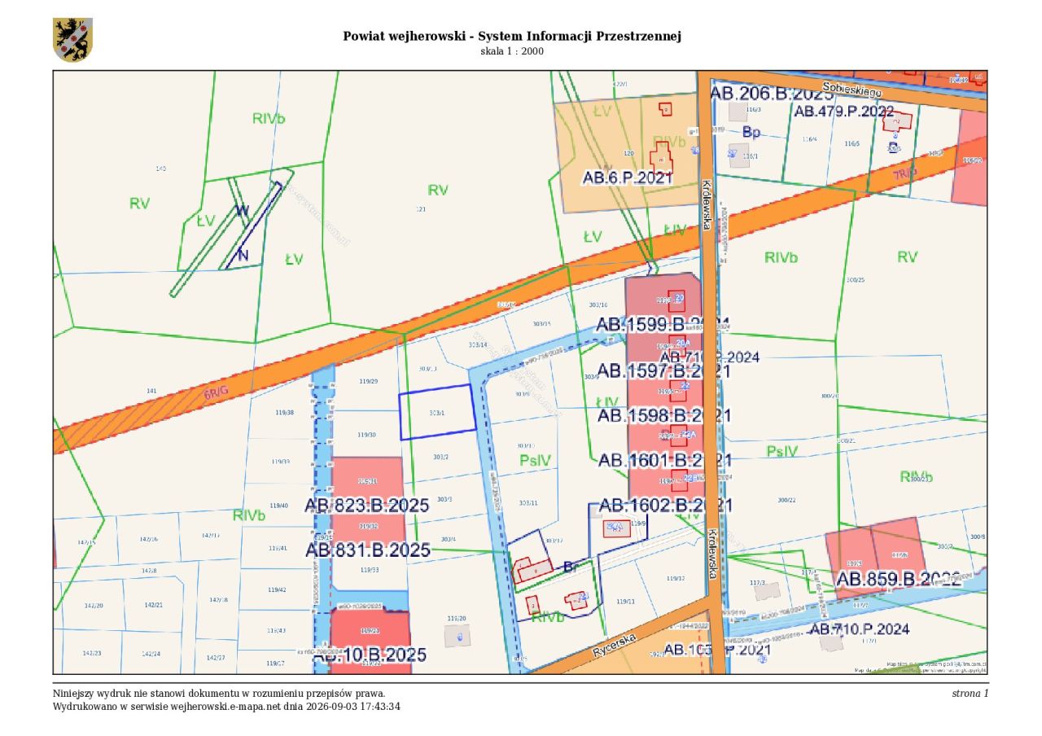Click parcel number '119/30'
The height and width of the screenshot is (736, 1042).
coord(368,435)
